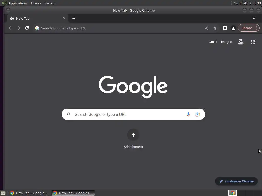Click the panel icon beside Applications
The width and height of the screenshot is (262, 196).
[x=4, y=3]
